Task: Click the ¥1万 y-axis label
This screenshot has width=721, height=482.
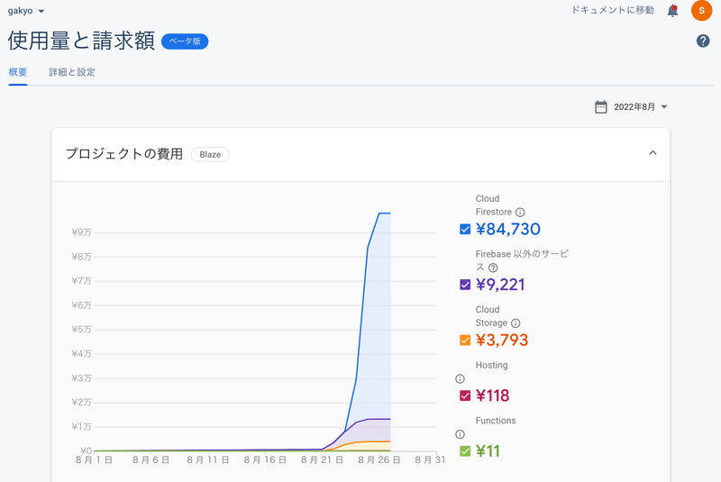Action: [x=81, y=427]
